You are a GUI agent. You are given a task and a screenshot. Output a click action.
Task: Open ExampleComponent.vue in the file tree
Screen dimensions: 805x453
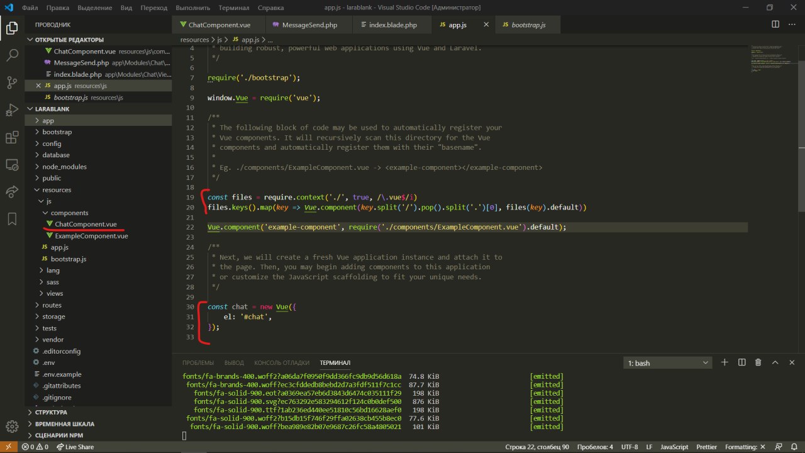click(98, 236)
